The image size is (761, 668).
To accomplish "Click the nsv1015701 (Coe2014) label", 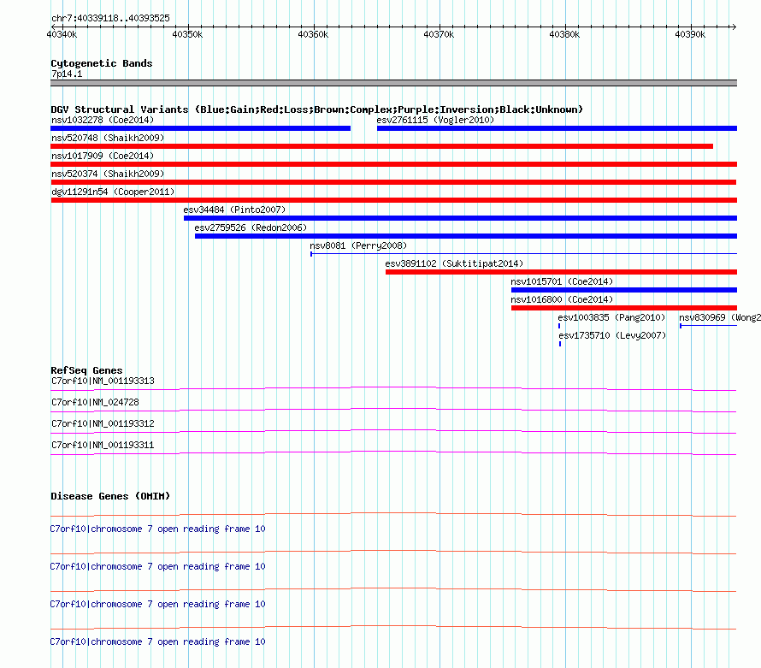I will coord(562,281).
